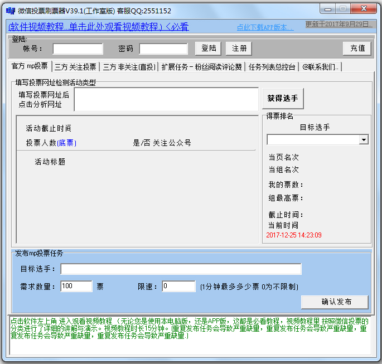Expand the 目标选手 dropdown arrow
This screenshot has width=382, height=364.
(x=364, y=140)
